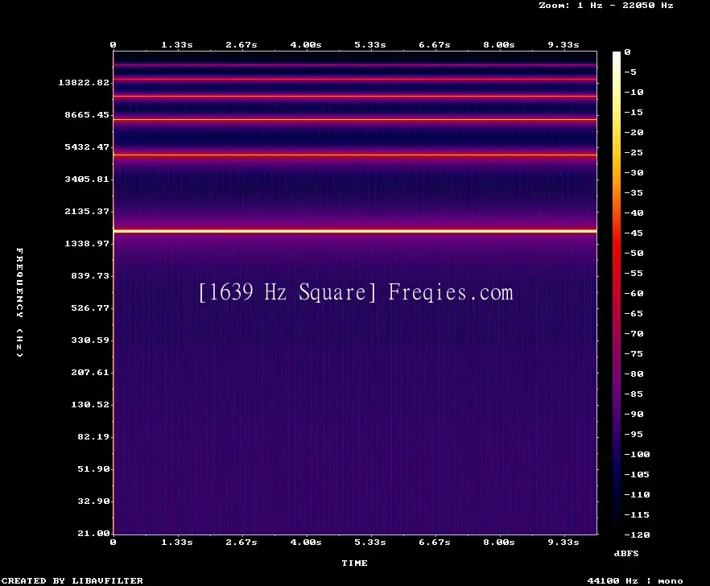Click the 21.00 frequency axis label
Viewport: 710px width, 586px height.
(93, 533)
